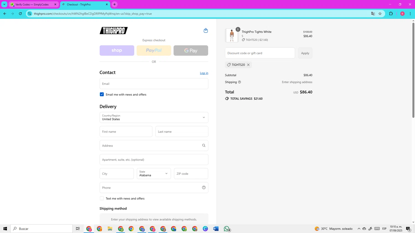415x233 pixels.
Task: Bookmark this page with the star icon
Action: pyautogui.click(x=380, y=14)
